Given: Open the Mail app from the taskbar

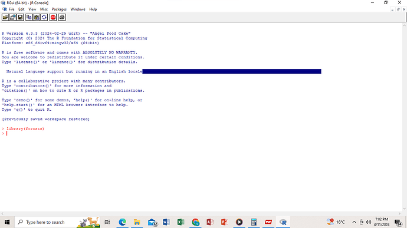Looking at the screenshot, I should [152, 222].
